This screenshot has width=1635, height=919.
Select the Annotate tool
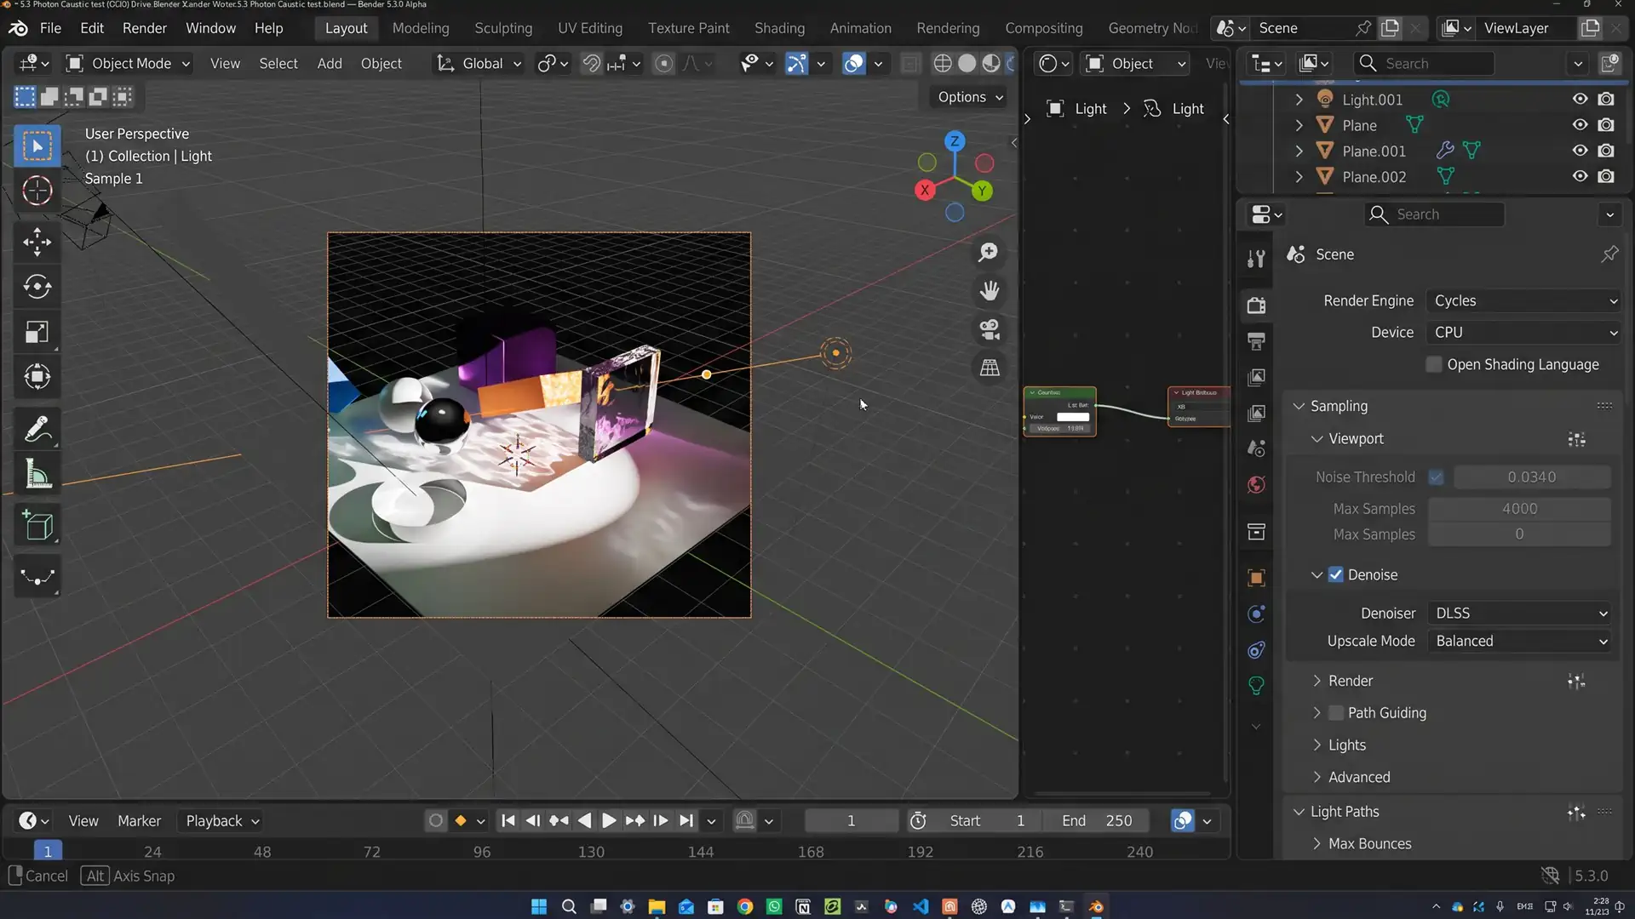tap(37, 430)
